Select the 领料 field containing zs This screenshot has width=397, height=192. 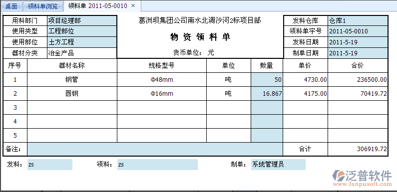click(x=157, y=165)
